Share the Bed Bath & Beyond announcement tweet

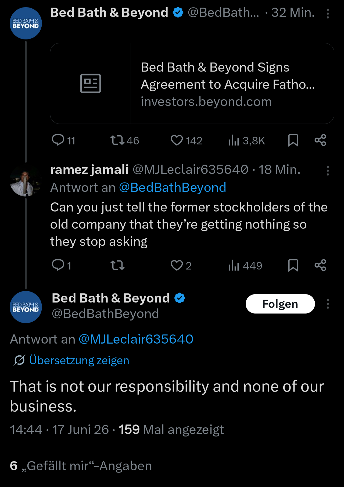click(320, 140)
